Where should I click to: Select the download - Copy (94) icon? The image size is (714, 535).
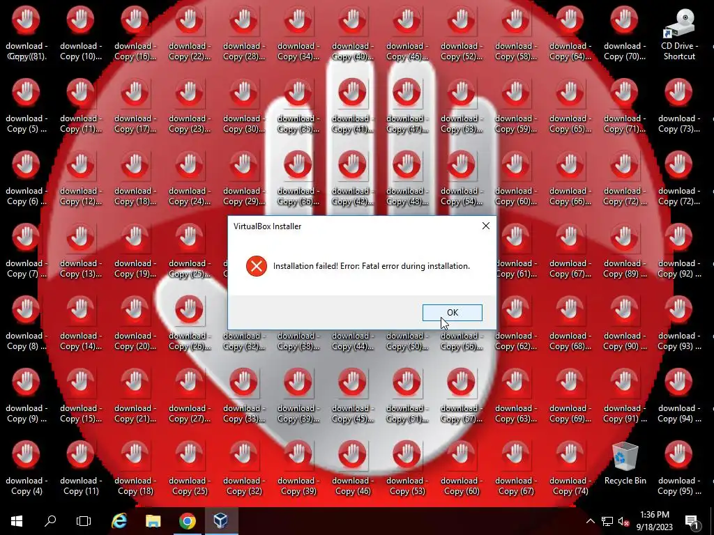coord(679,396)
